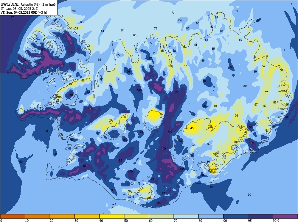
Task: Click the humidity value '93' on the map
Action: 232,67
